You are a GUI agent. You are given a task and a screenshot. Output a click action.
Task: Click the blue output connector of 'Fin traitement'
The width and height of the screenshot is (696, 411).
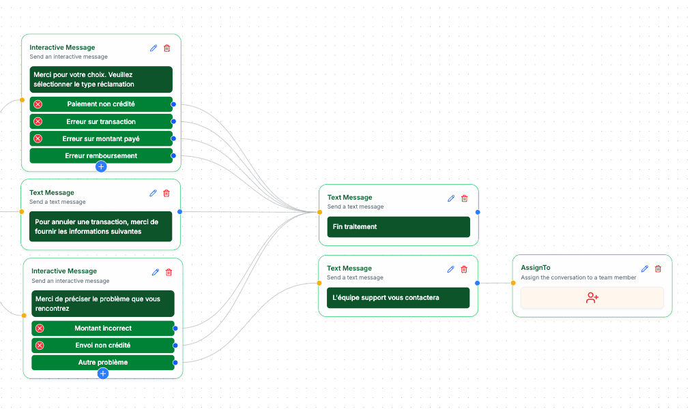478,212
